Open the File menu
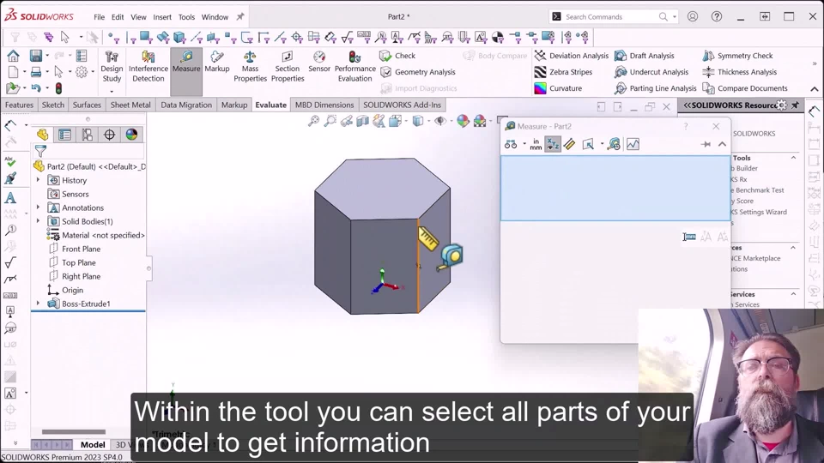Viewport: 824px width, 463px height. tap(100, 17)
